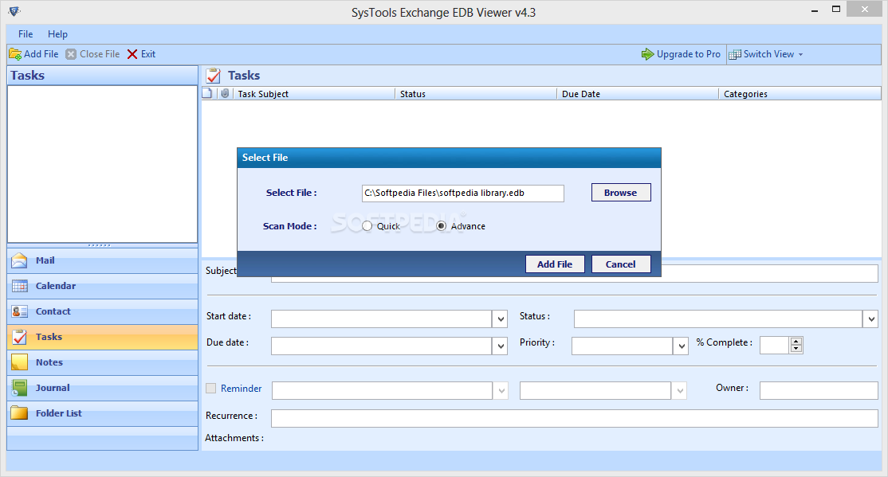Click Upgrade to Pro link text

tap(688, 54)
